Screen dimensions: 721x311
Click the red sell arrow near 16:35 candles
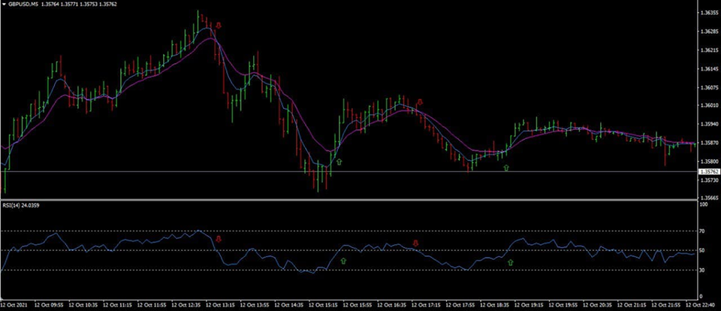(420, 101)
